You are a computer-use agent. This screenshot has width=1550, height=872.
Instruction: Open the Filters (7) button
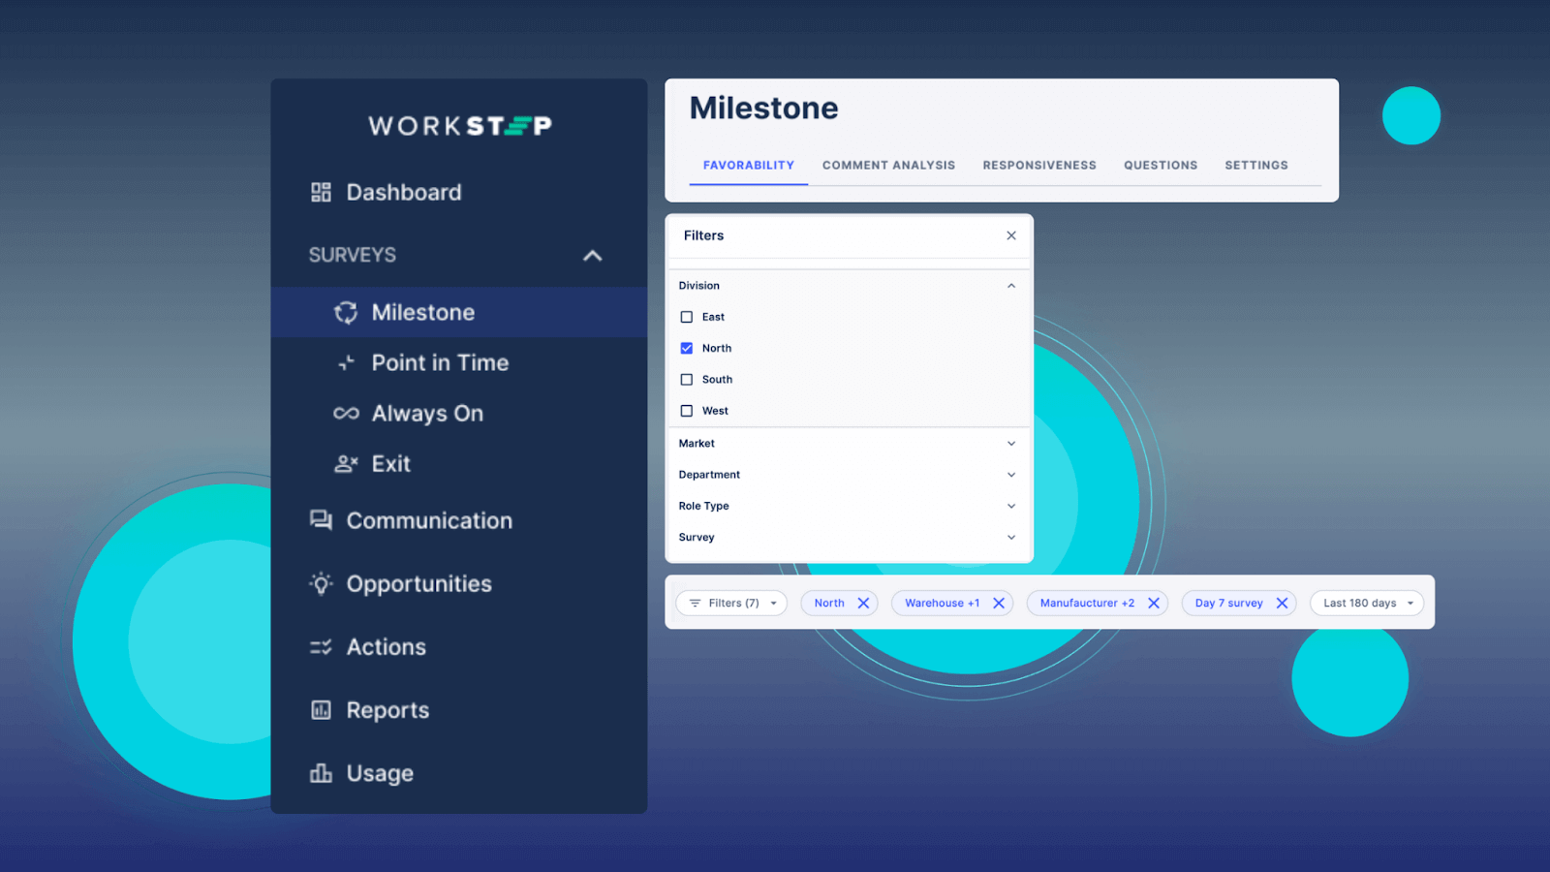tap(731, 603)
